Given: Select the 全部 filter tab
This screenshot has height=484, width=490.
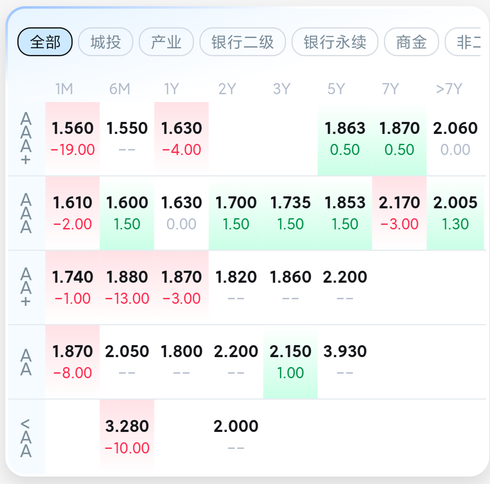Looking at the screenshot, I should coord(45,42).
